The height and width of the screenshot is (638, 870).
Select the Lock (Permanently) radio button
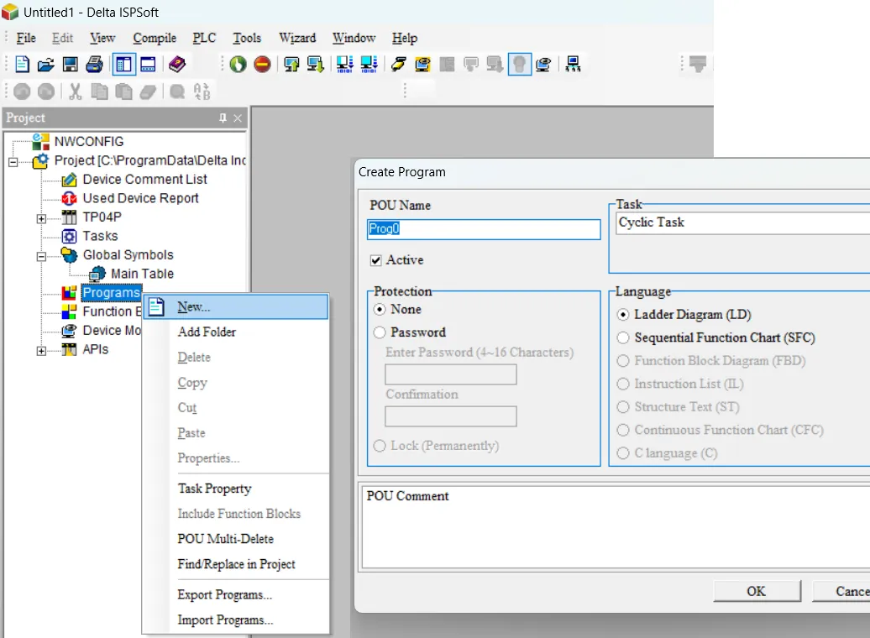click(380, 446)
